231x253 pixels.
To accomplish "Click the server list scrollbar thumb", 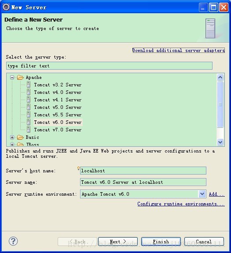I will (x=220, y=104).
